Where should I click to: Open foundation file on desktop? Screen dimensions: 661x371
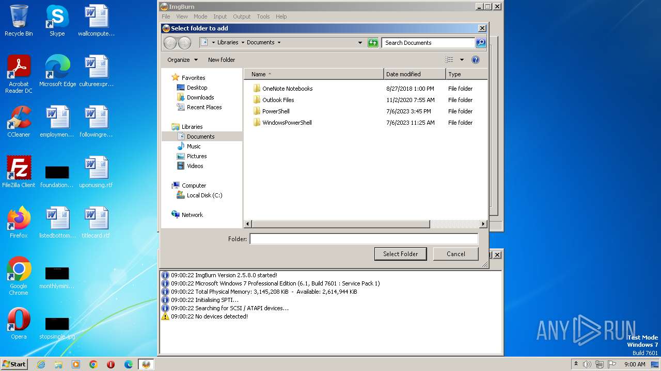pyautogui.click(x=57, y=176)
